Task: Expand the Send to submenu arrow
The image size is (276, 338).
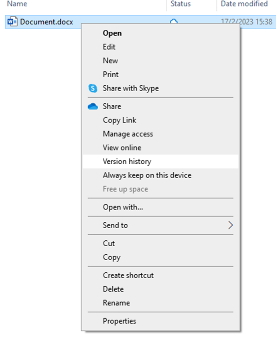Action: pos(230,225)
